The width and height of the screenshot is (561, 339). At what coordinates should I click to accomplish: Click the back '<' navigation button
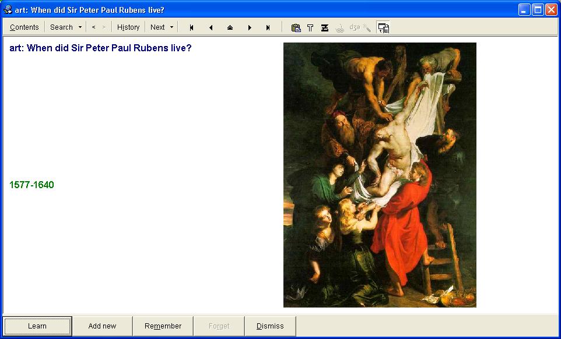pyautogui.click(x=93, y=27)
